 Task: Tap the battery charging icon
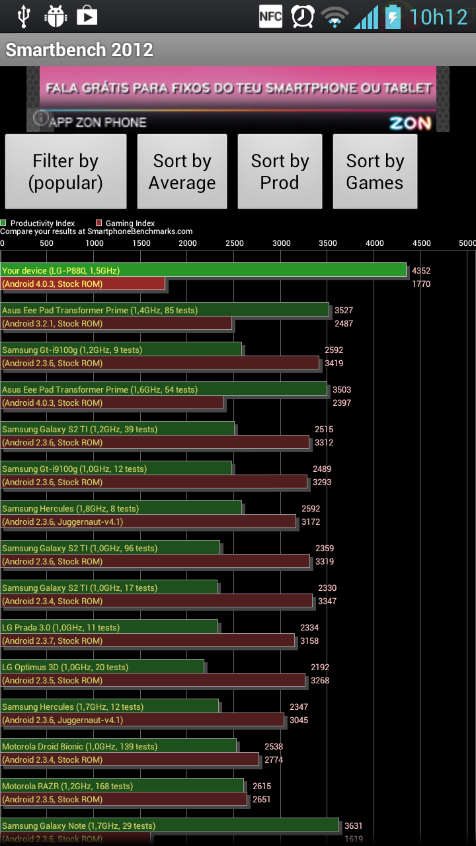coord(393,17)
